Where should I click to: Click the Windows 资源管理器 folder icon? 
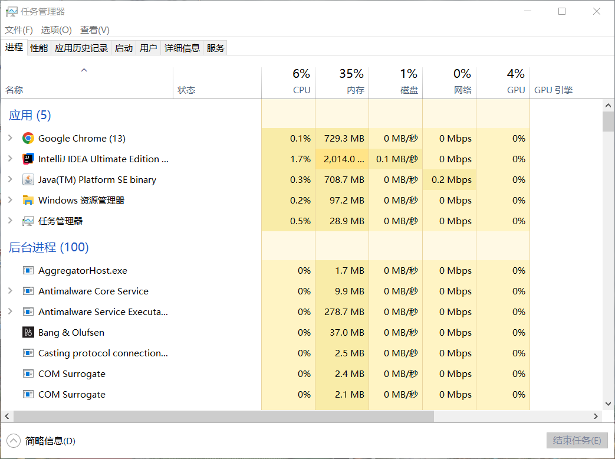coord(28,201)
